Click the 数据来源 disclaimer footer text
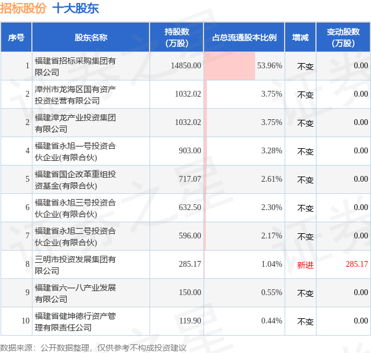 point(93,348)
